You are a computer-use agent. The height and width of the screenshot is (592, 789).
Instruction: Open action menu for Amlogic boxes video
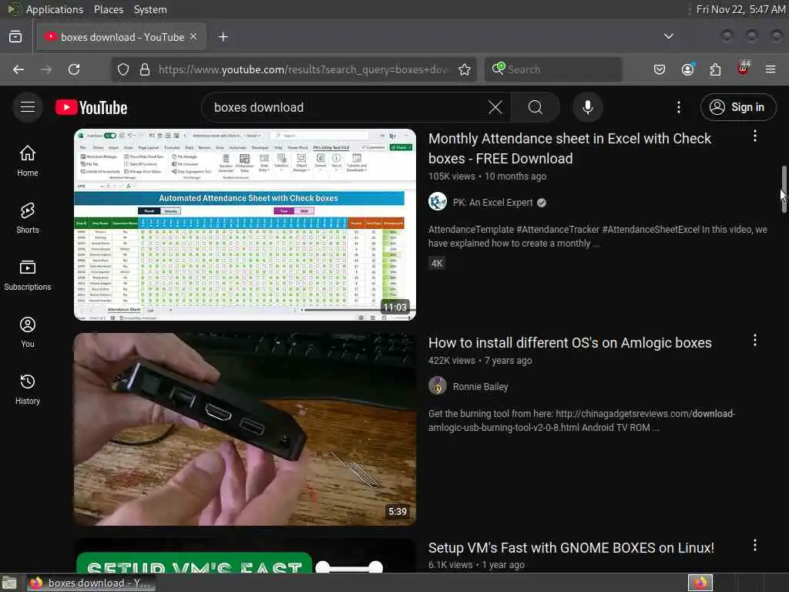(755, 340)
